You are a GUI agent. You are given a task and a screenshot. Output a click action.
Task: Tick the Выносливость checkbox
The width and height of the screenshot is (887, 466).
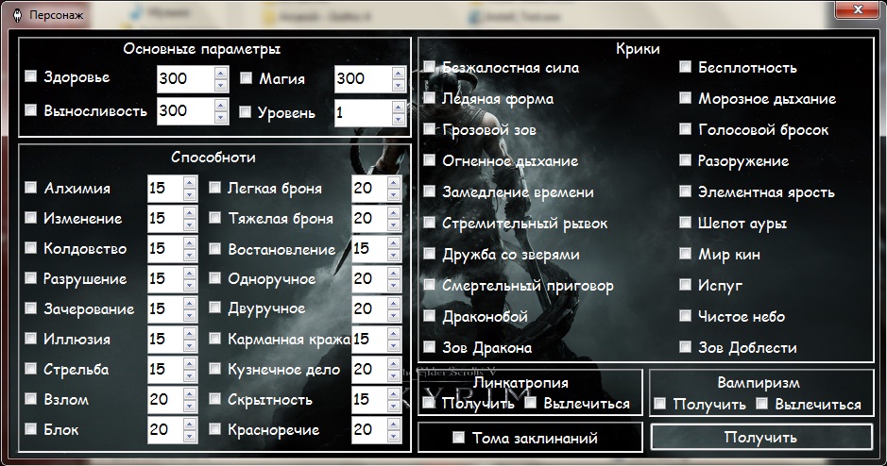(x=31, y=109)
